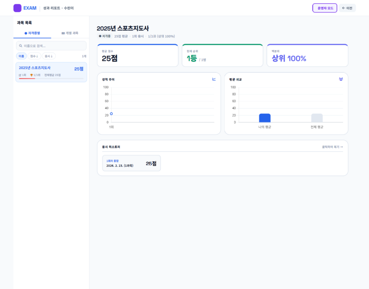369x289 pixels.
Task: Select the 이름 sort chip
Action: coord(21,55)
